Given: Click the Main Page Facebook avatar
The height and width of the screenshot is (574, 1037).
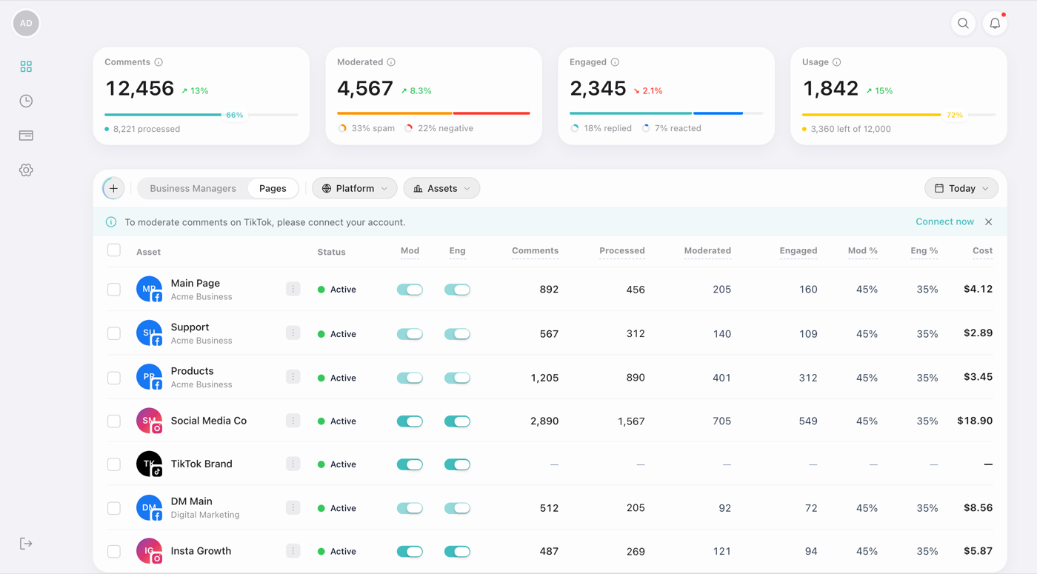Looking at the screenshot, I should tap(150, 289).
